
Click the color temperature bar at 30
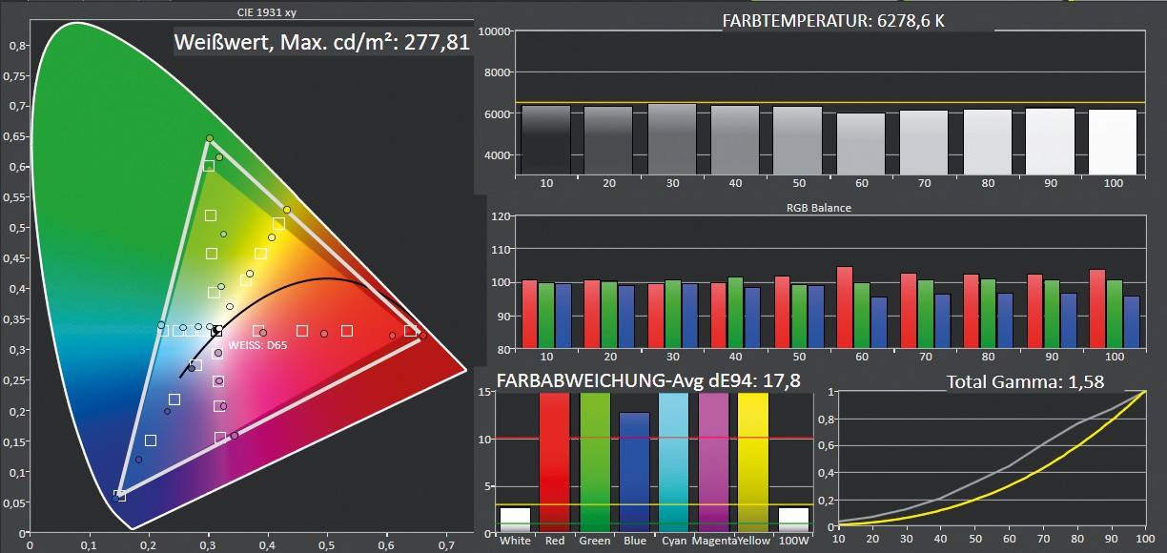click(x=671, y=139)
